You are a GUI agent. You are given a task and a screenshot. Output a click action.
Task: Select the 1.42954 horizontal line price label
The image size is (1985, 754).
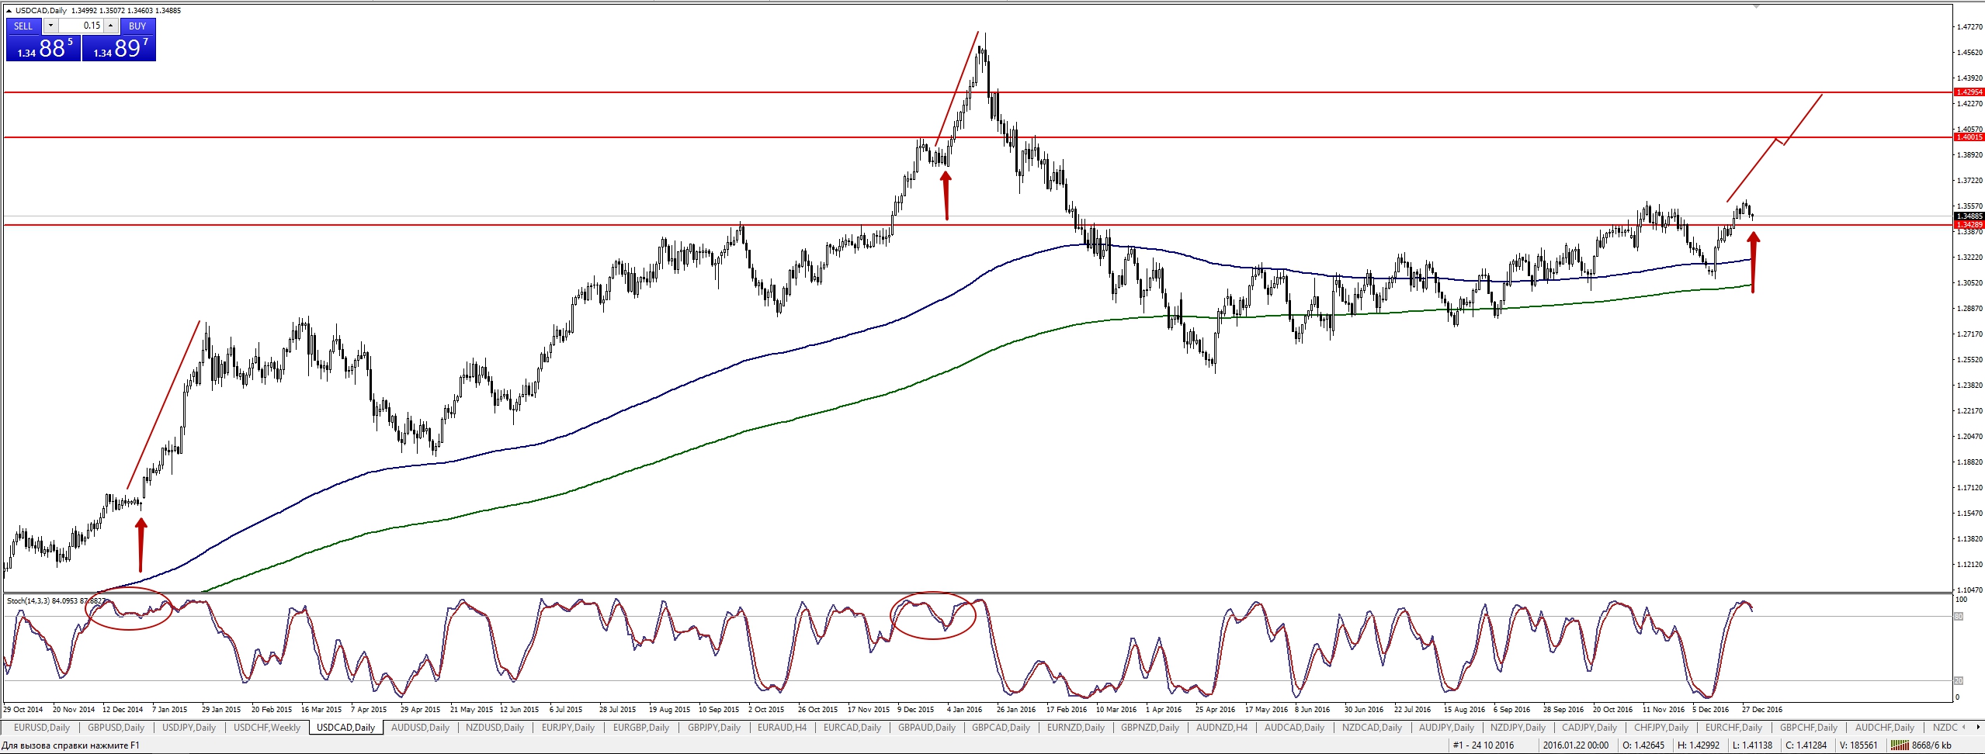[1969, 92]
